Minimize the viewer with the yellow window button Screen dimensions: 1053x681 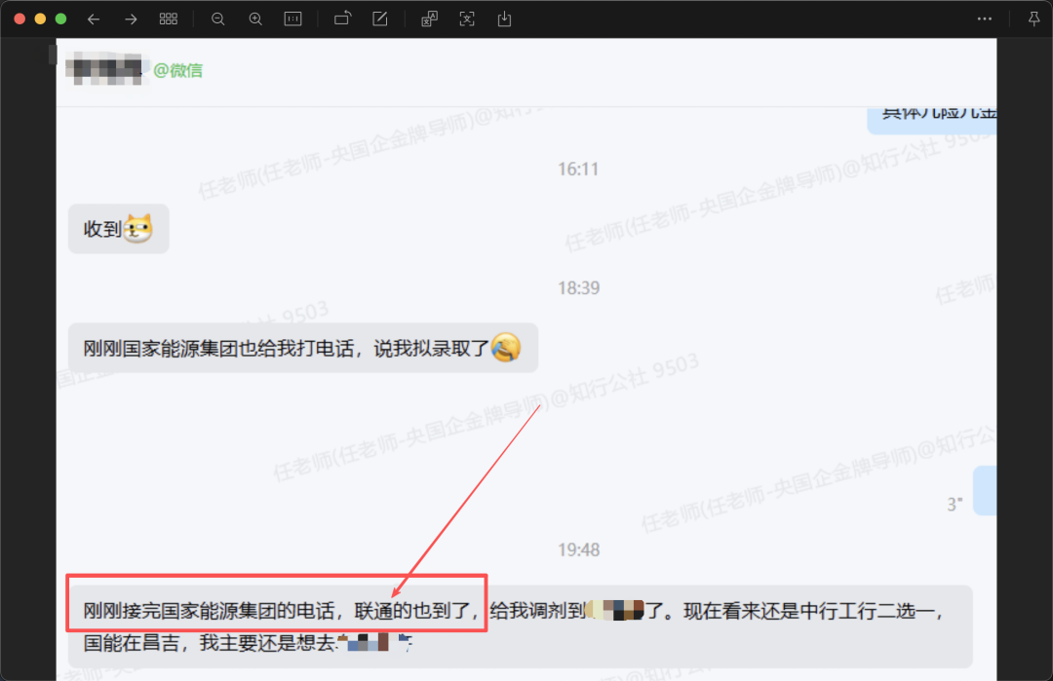[x=40, y=19]
